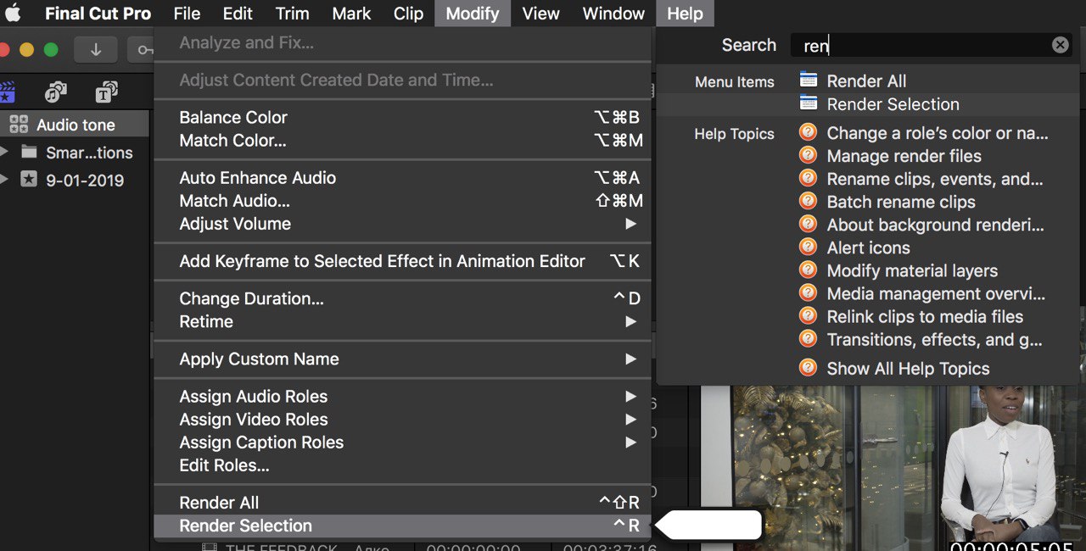Open help topic Rename clips, events

point(935,179)
